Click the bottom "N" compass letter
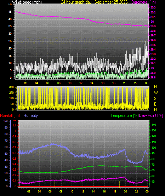The width and height of the screenshot is (165, 196). tap(155, 109)
